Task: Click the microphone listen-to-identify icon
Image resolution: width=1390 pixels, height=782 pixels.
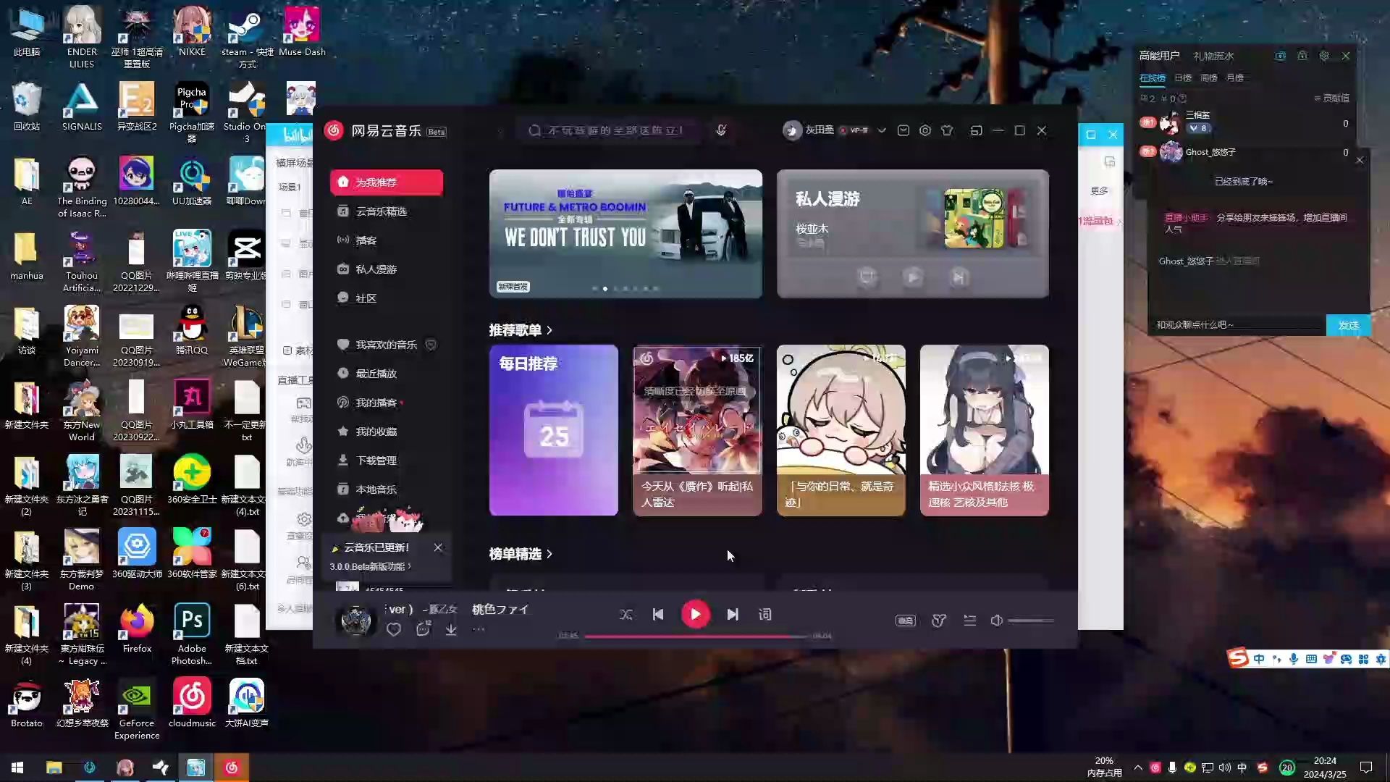Action: pyautogui.click(x=720, y=130)
